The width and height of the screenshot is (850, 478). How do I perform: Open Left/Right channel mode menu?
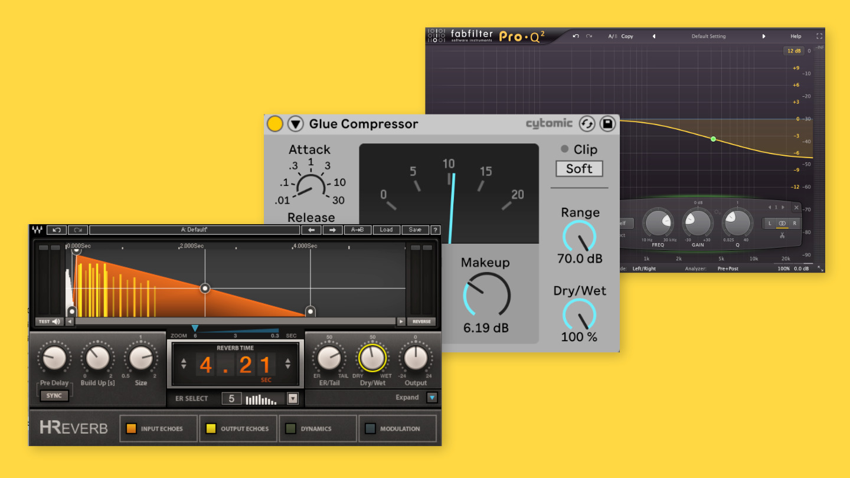click(645, 269)
